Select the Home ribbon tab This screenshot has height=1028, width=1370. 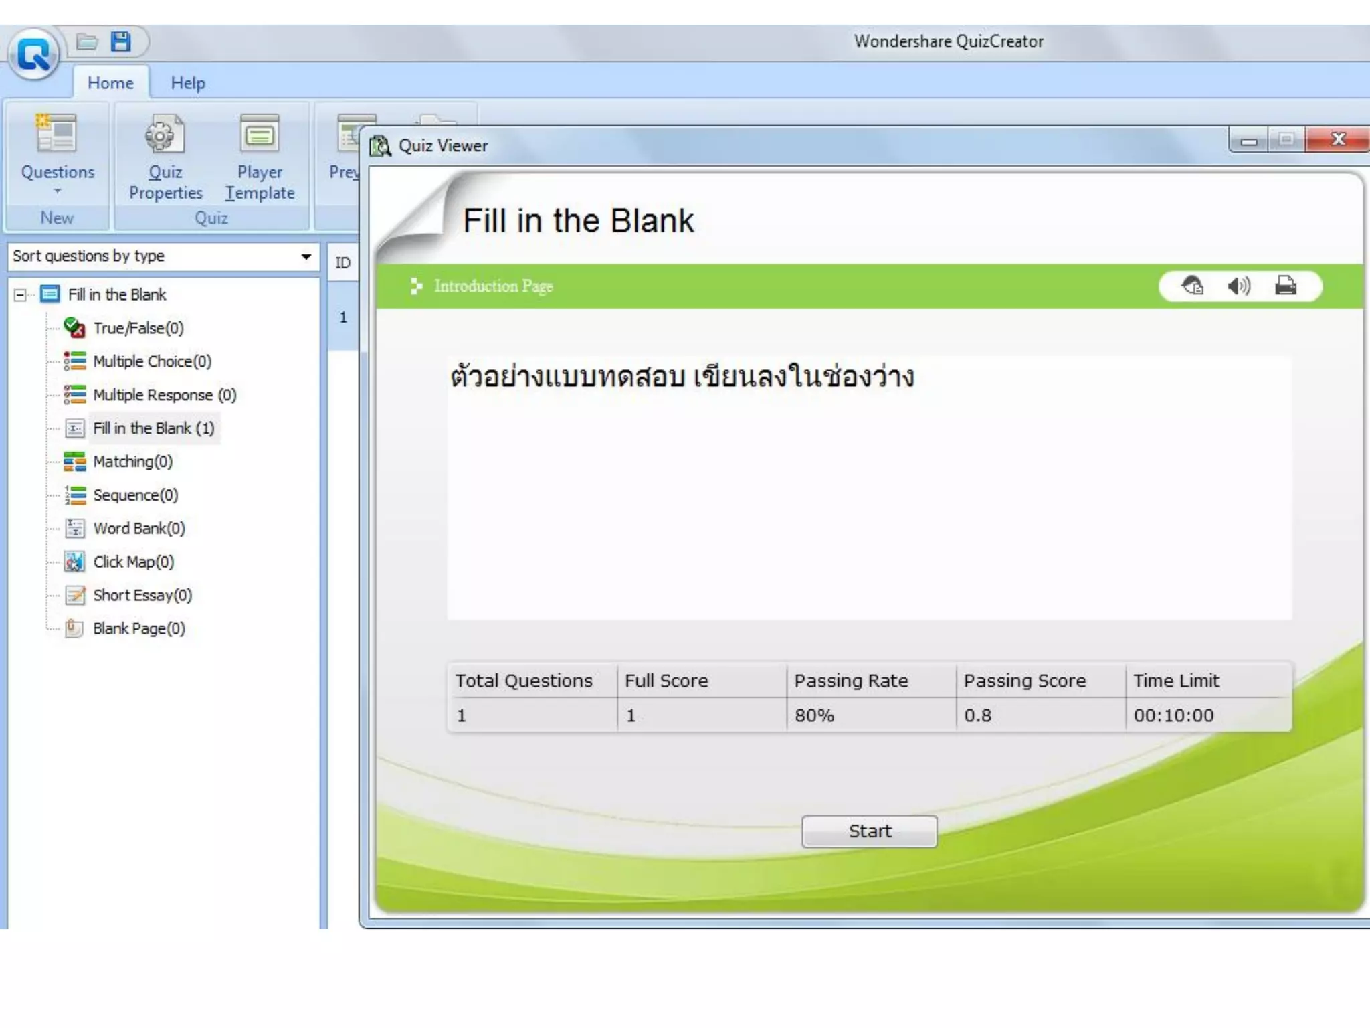110,83
